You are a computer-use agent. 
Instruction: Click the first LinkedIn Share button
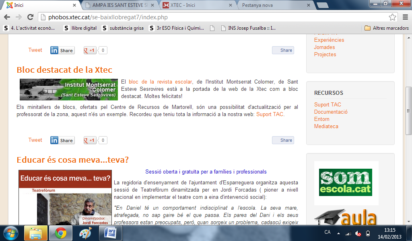point(62,50)
